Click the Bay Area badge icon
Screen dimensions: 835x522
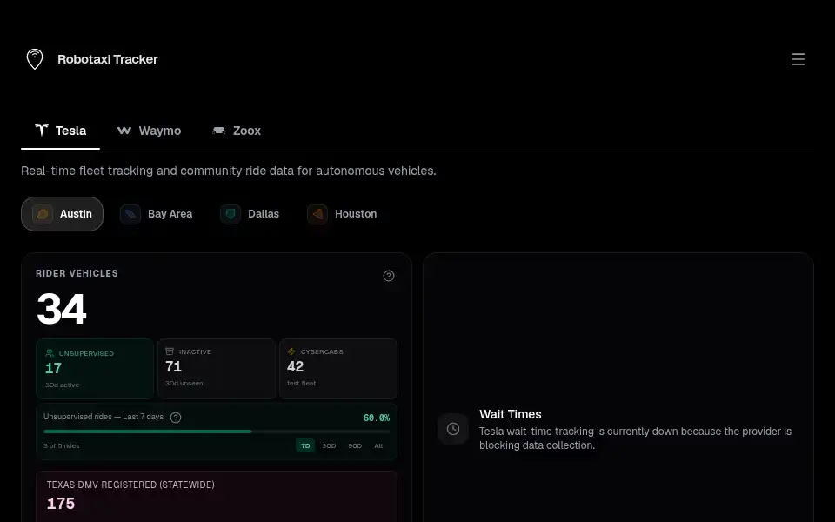coord(130,214)
